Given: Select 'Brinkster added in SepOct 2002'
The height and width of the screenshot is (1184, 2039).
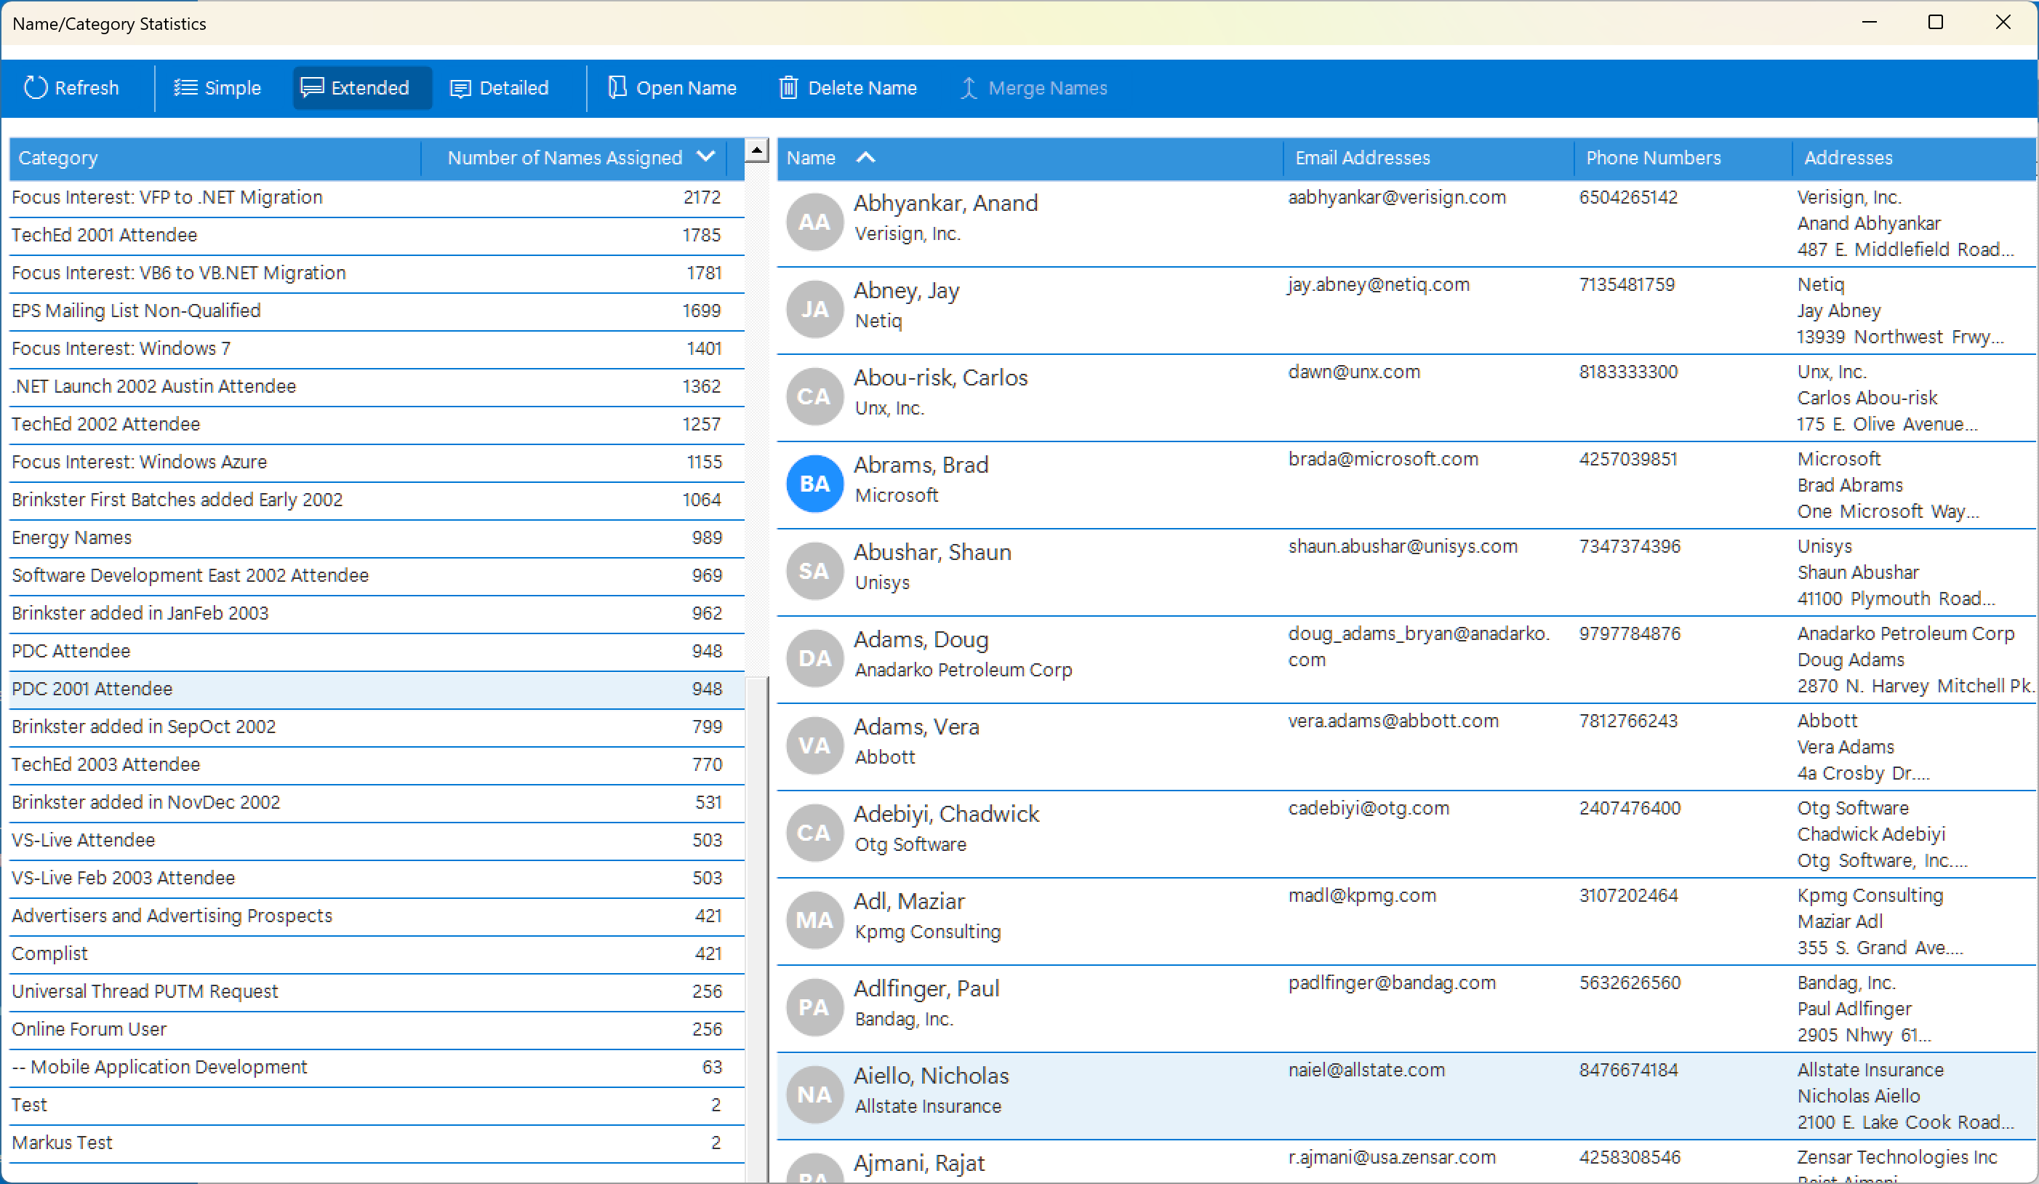Looking at the screenshot, I should point(376,727).
